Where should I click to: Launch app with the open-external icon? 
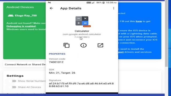pyautogui.click(x=100, y=45)
